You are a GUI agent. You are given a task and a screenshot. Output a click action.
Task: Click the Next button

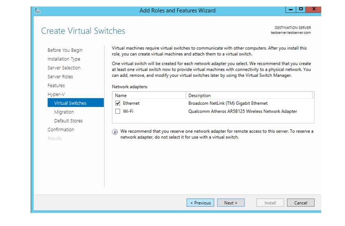[231, 203]
